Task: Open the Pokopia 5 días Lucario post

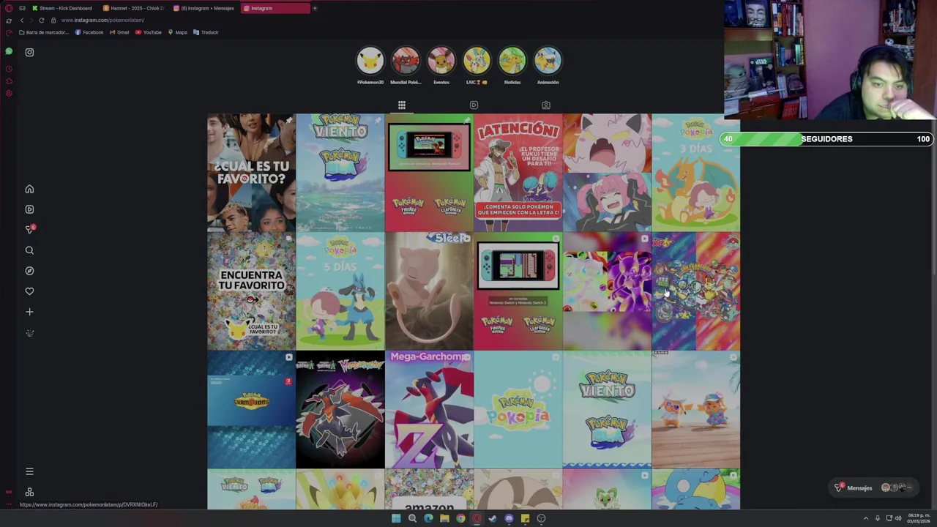Action: click(340, 291)
